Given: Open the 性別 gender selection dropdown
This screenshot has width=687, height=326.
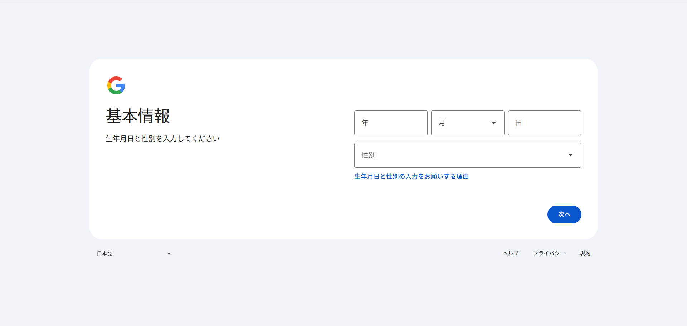Looking at the screenshot, I should coord(467,155).
